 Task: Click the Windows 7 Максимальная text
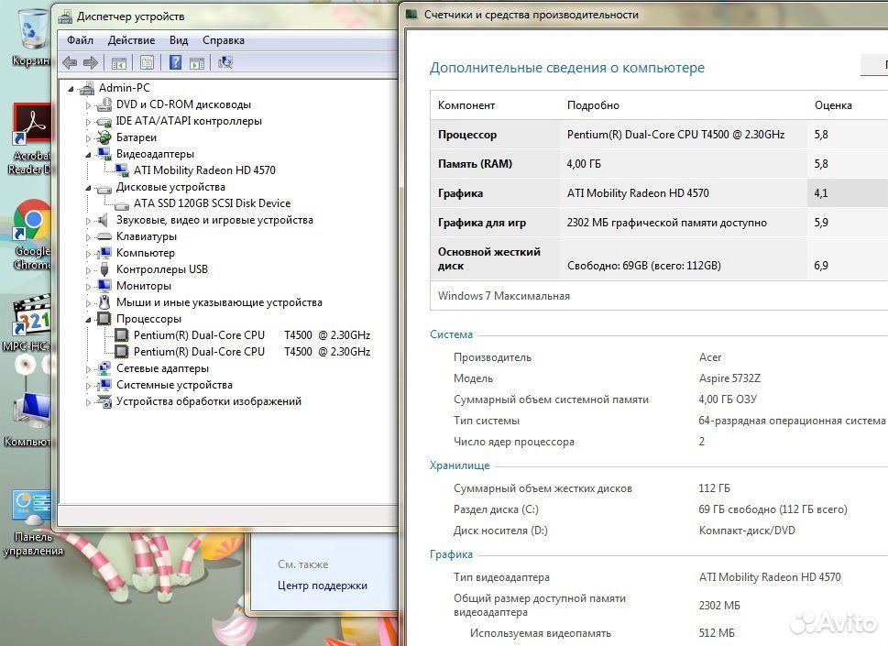tap(503, 296)
